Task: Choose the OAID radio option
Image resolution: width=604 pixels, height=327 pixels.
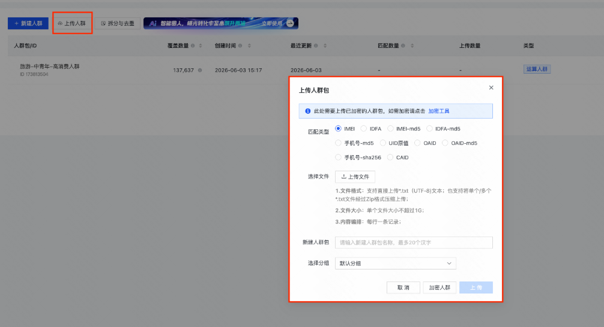Action: [417, 143]
